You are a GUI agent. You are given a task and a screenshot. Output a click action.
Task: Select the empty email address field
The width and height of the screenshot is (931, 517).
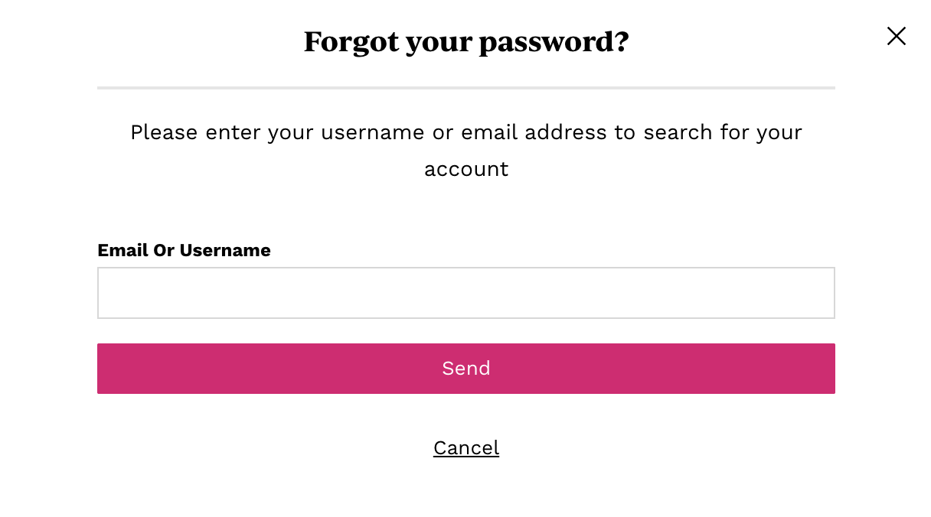pyautogui.click(x=465, y=293)
